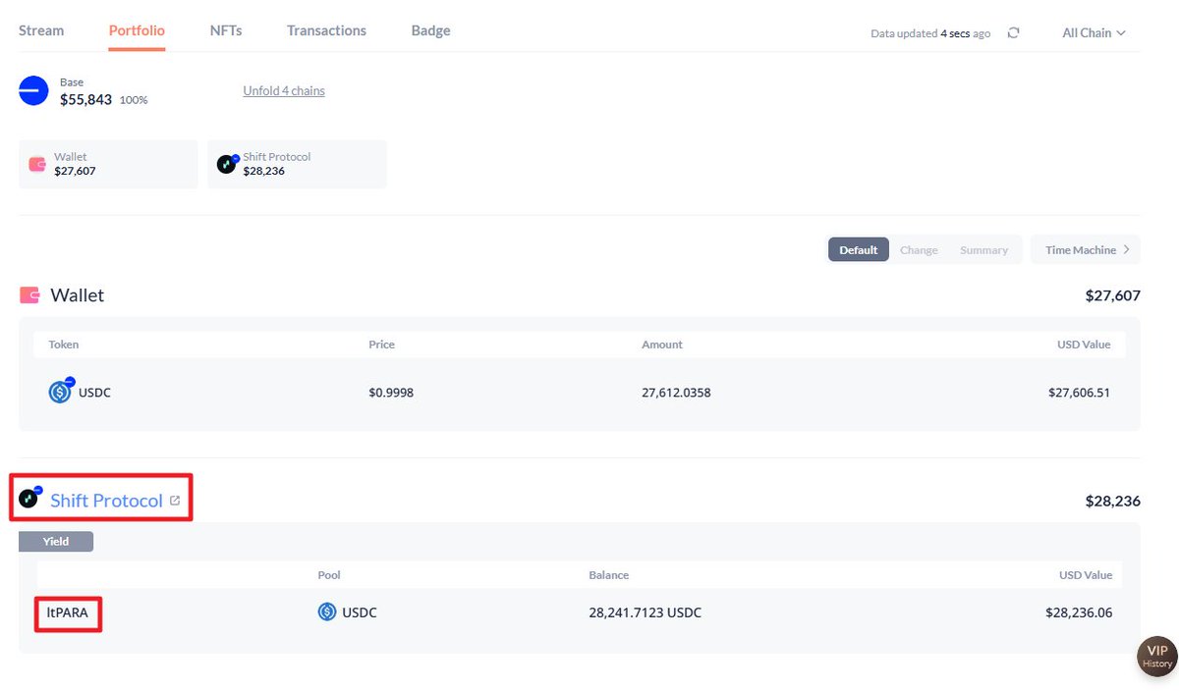Click the external link icon beside Shift Protocol
Image resolution: width=1179 pixels, height=691 pixels.
[x=175, y=501]
